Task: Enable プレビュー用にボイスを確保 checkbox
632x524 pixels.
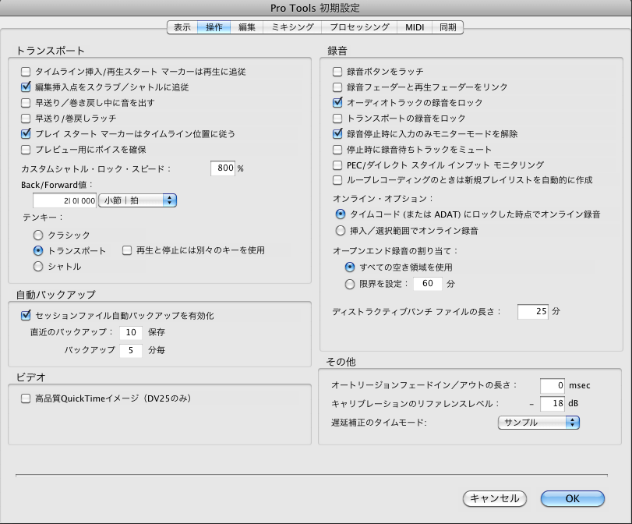Action: pyautogui.click(x=26, y=150)
